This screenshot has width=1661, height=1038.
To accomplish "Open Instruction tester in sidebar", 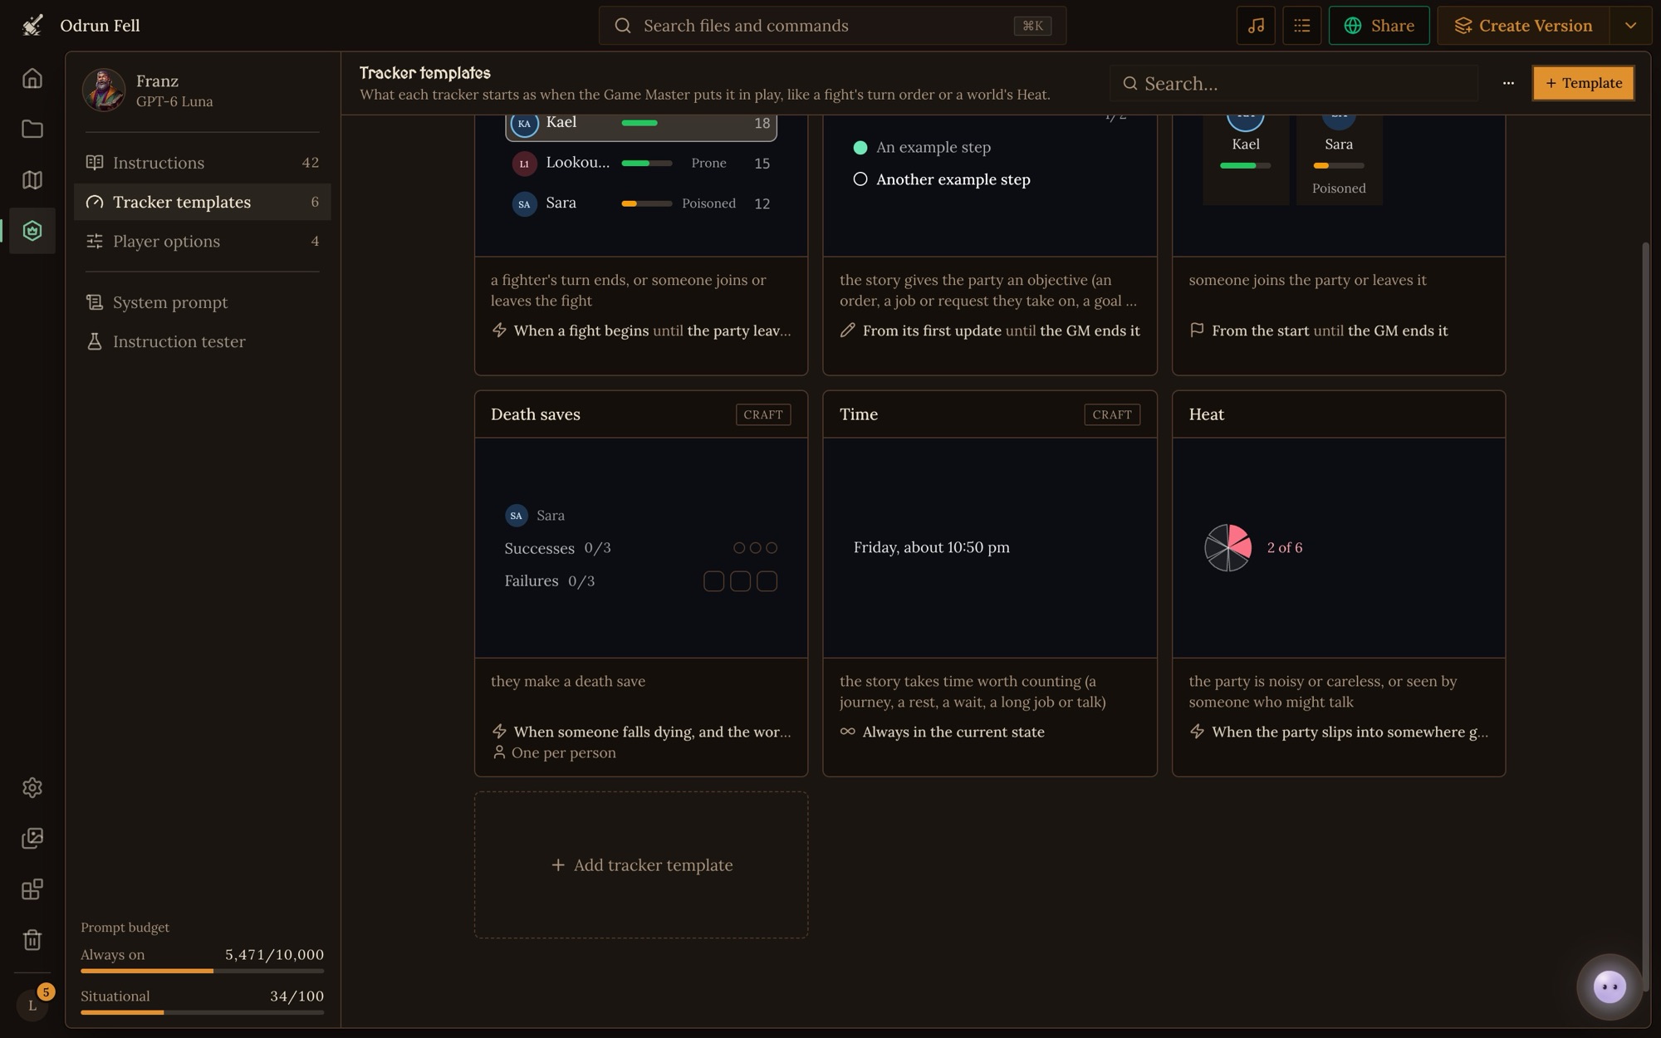I will [202, 341].
